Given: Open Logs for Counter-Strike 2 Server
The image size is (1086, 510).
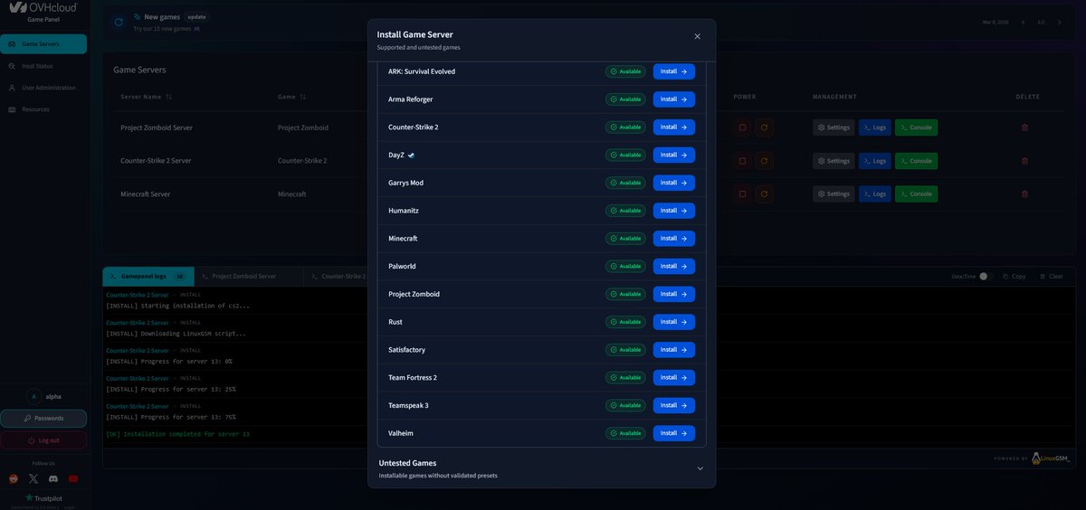Looking at the screenshot, I should tap(875, 161).
